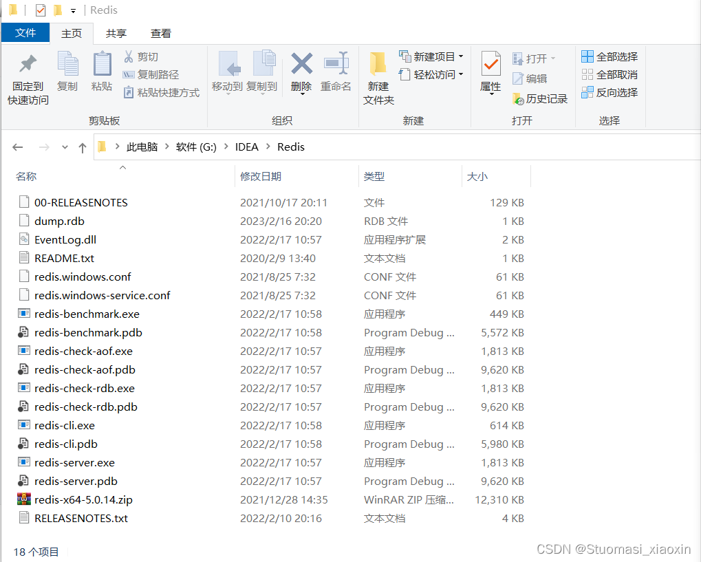Click Redis in the address bar
Screen dimensions: 701x562
(x=291, y=147)
